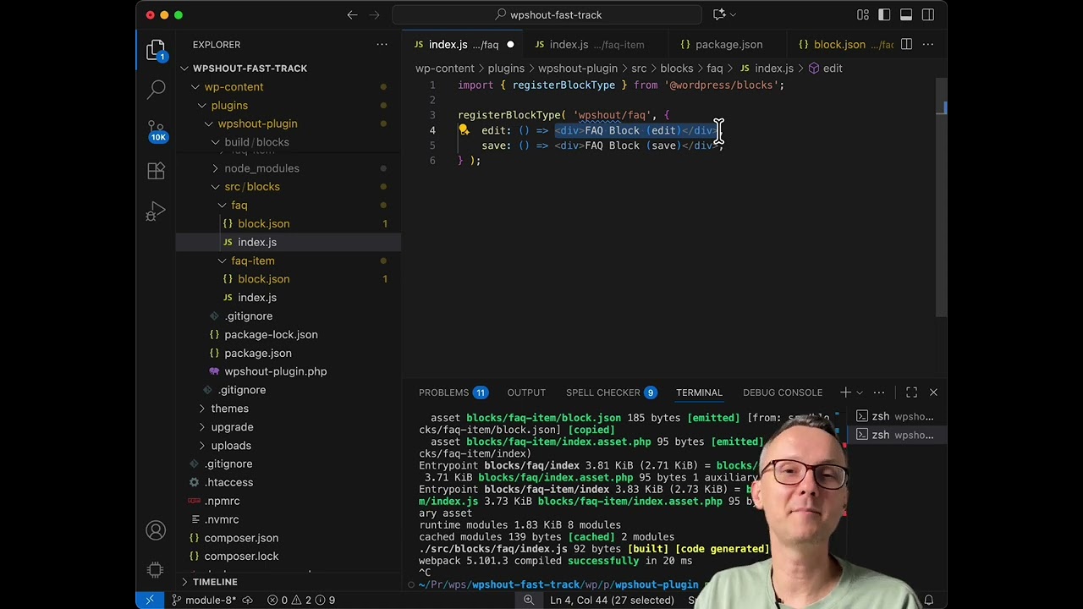Open the Explorer view in activity bar
1083x609 pixels.
tap(156, 51)
